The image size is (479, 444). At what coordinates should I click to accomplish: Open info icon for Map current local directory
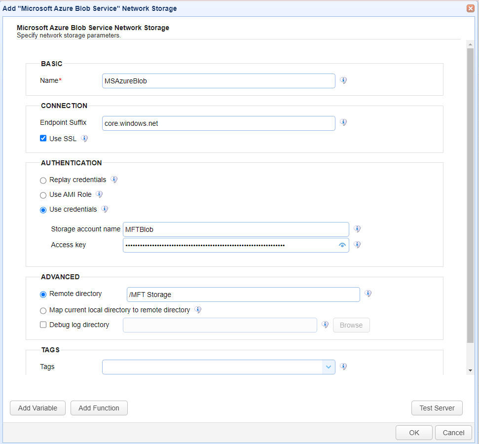tap(198, 310)
